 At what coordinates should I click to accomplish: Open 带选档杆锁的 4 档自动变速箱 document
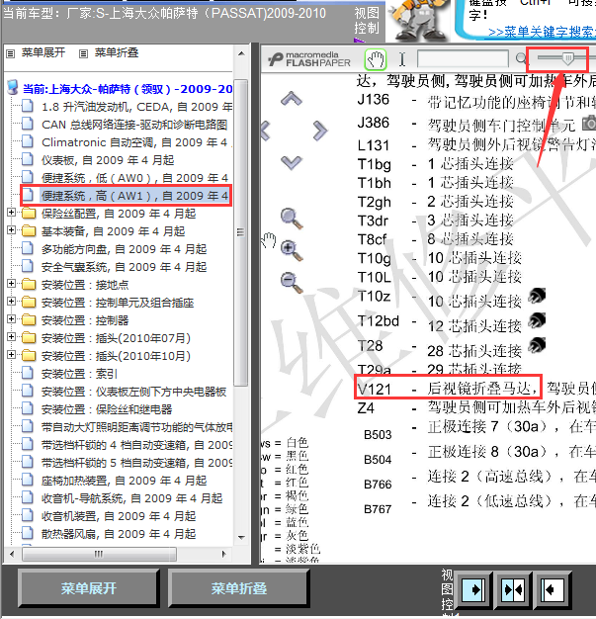pyautogui.click(x=137, y=445)
